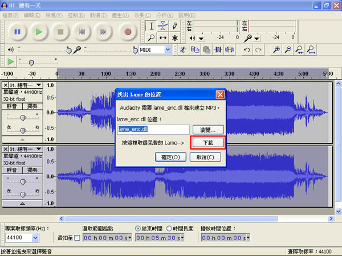The image size is (342, 256).
Task: Collapse the second track with triangle button
Action: click(22, 204)
